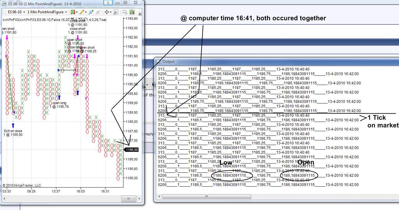This screenshot has width=399, height=210.
Task: Expand the drawing tools dropdown arrow
Action: 86,12
